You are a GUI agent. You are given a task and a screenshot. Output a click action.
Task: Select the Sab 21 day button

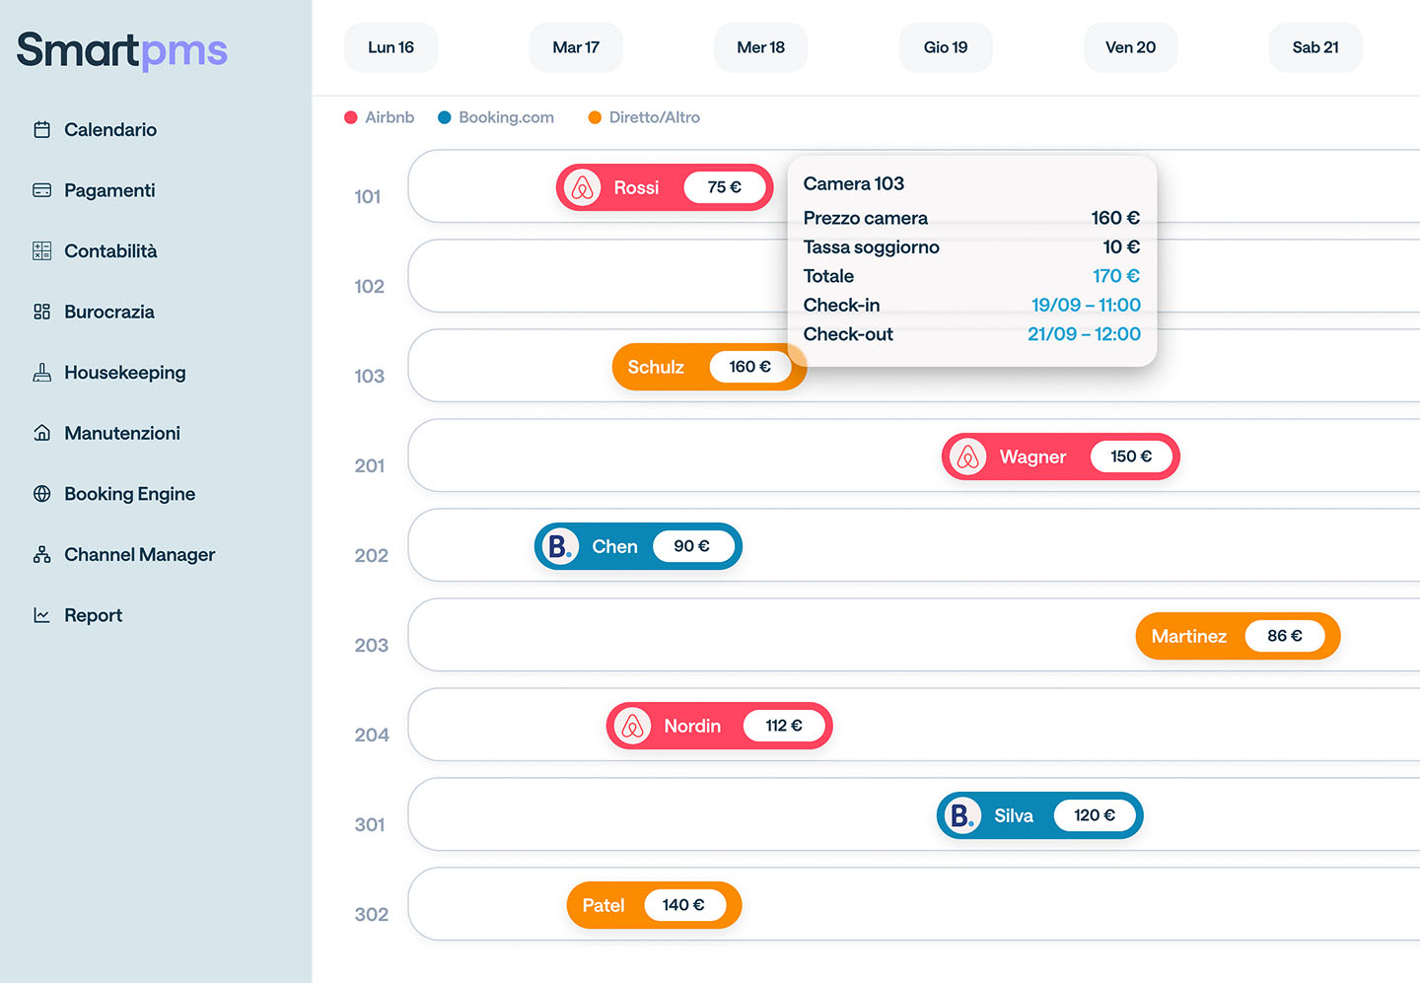[x=1314, y=47]
